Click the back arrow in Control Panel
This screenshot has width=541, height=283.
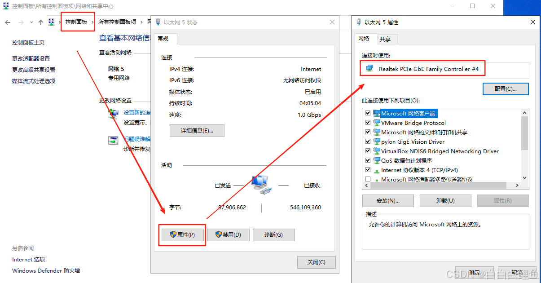pos(8,22)
